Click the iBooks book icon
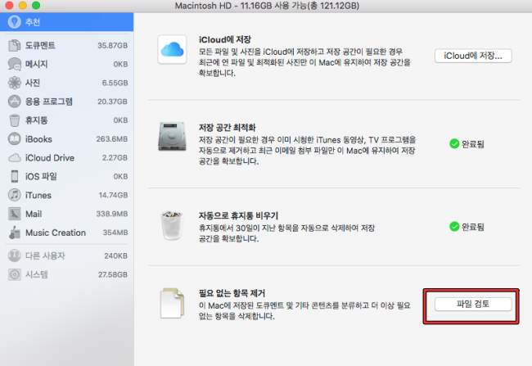 click(14, 139)
